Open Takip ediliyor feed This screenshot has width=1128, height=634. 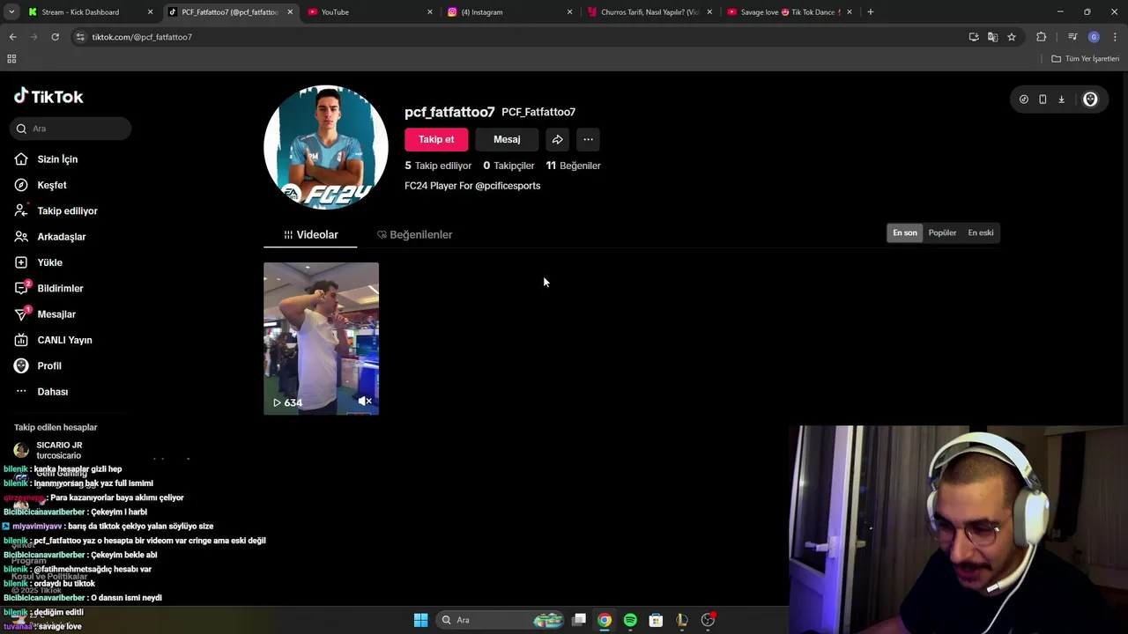(x=67, y=210)
